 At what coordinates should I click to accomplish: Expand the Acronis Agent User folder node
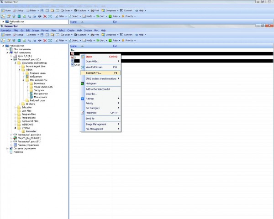tap(19, 66)
